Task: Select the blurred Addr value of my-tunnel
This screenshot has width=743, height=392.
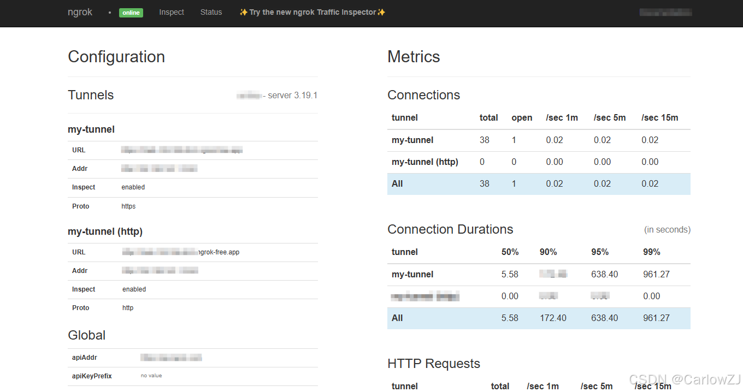Action: coord(159,168)
